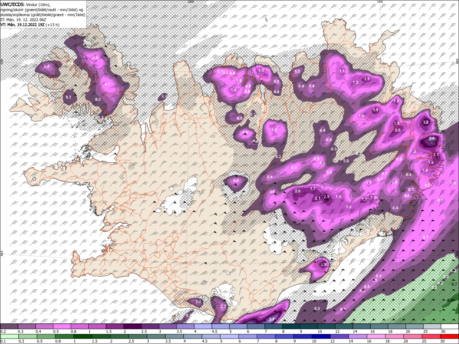Click the 'Vindur (10m)' header text
459x344 pixels.
point(38,4)
